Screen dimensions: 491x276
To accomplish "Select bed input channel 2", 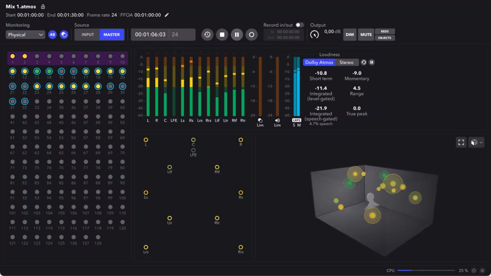I will click(25, 56).
